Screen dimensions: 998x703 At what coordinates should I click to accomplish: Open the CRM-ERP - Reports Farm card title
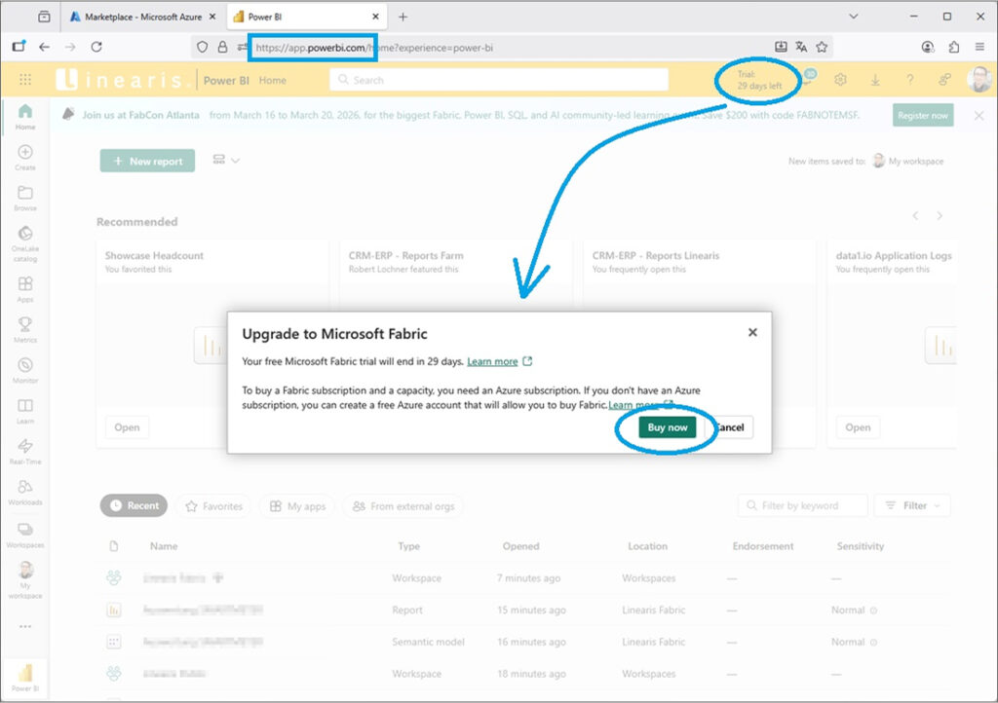tap(406, 255)
